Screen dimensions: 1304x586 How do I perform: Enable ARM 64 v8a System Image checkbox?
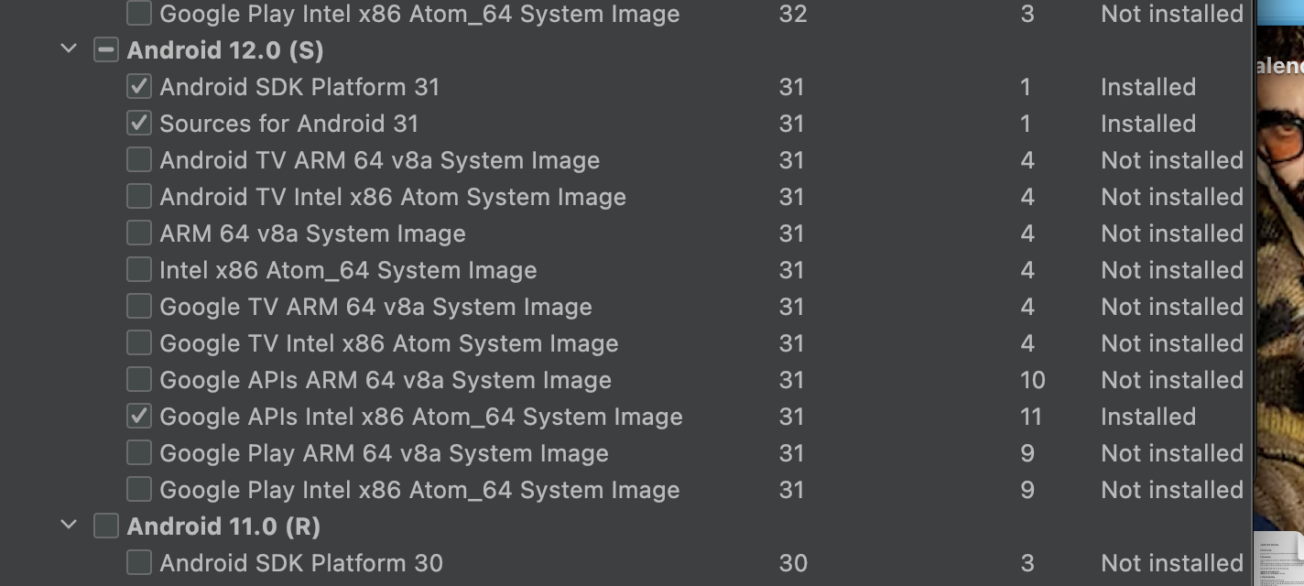tap(139, 233)
